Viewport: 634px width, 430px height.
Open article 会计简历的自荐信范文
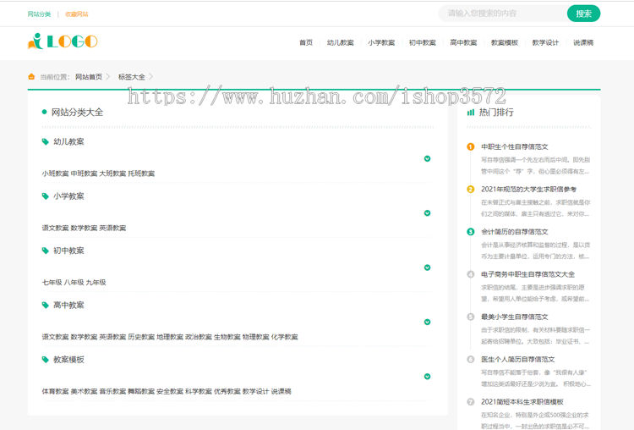515,232
